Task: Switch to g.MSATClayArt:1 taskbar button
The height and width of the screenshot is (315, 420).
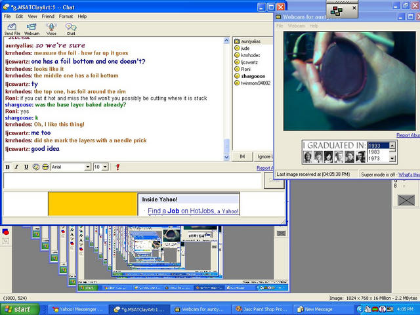Action: click(140, 309)
